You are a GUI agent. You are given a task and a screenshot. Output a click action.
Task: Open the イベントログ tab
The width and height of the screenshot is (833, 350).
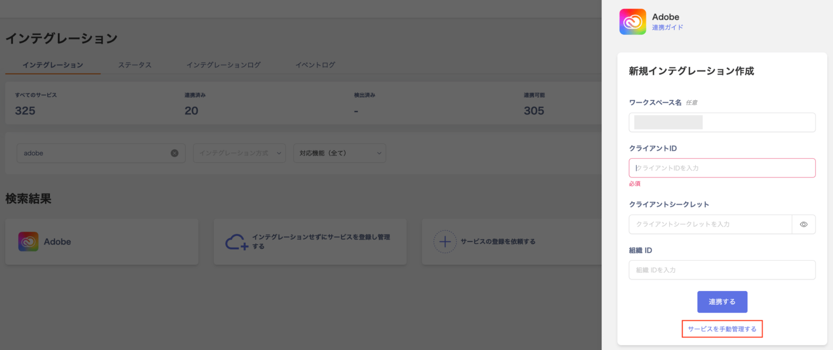click(x=315, y=65)
